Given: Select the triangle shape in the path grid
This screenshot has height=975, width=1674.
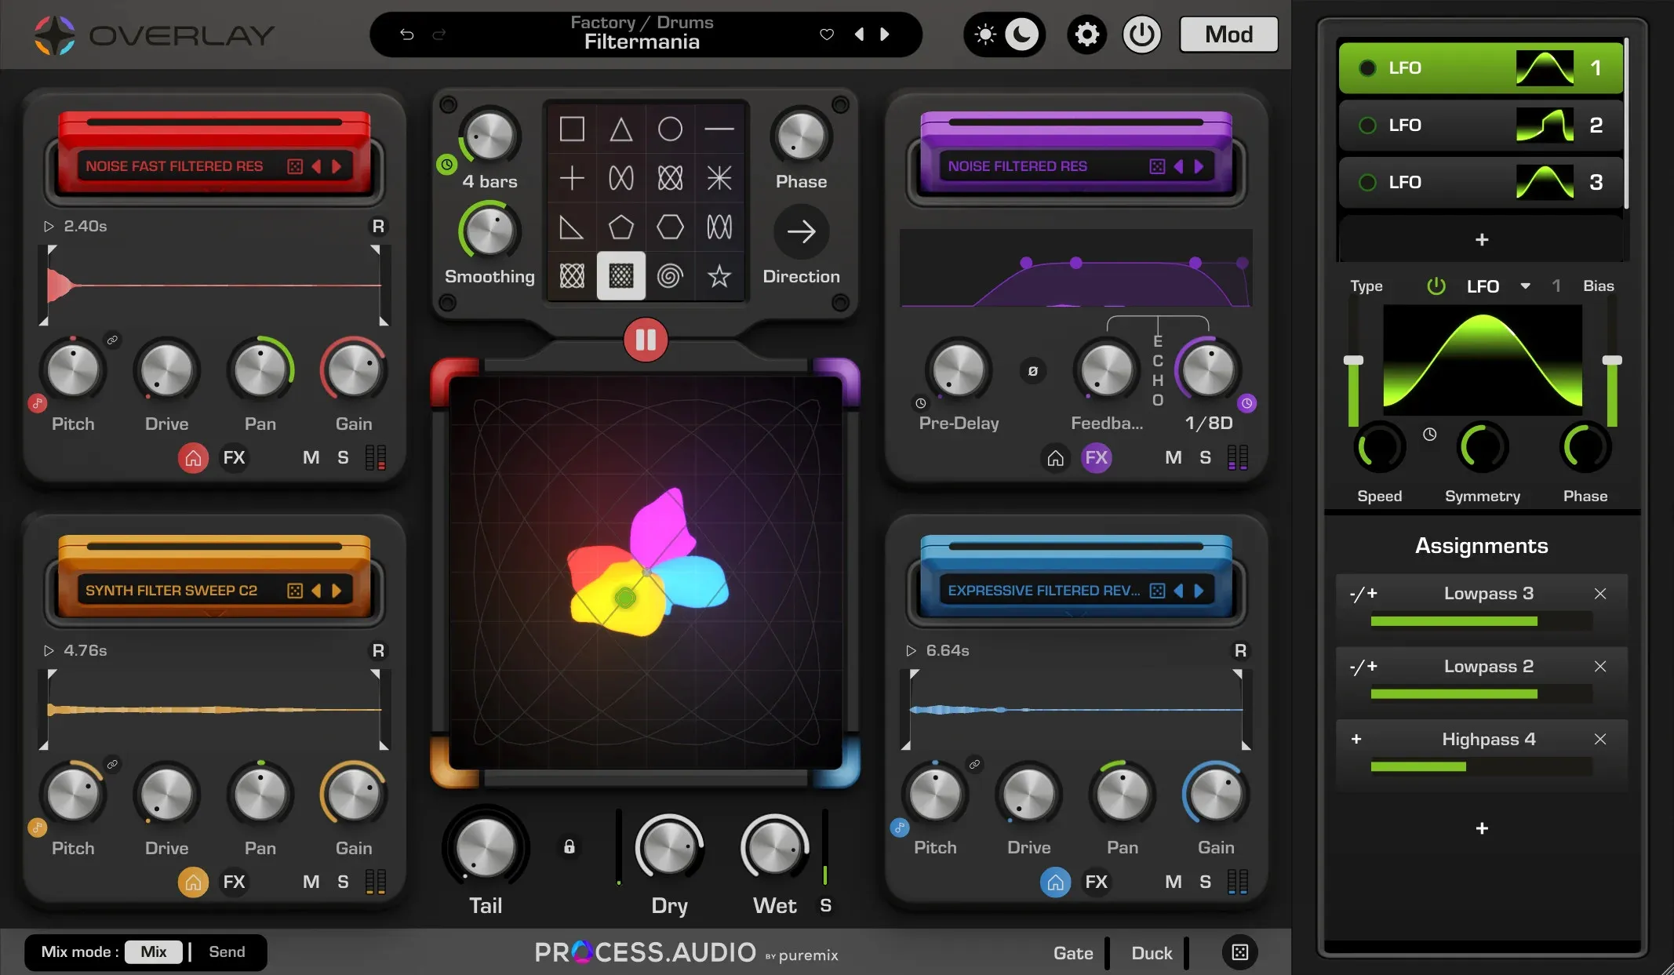Looking at the screenshot, I should click(x=621, y=129).
